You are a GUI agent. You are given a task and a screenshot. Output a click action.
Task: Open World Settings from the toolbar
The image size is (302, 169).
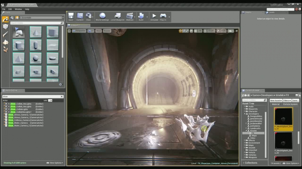tap(102, 17)
